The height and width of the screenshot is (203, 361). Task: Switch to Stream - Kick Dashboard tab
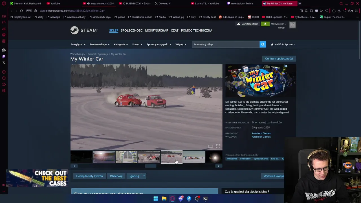click(x=25, y=3)
